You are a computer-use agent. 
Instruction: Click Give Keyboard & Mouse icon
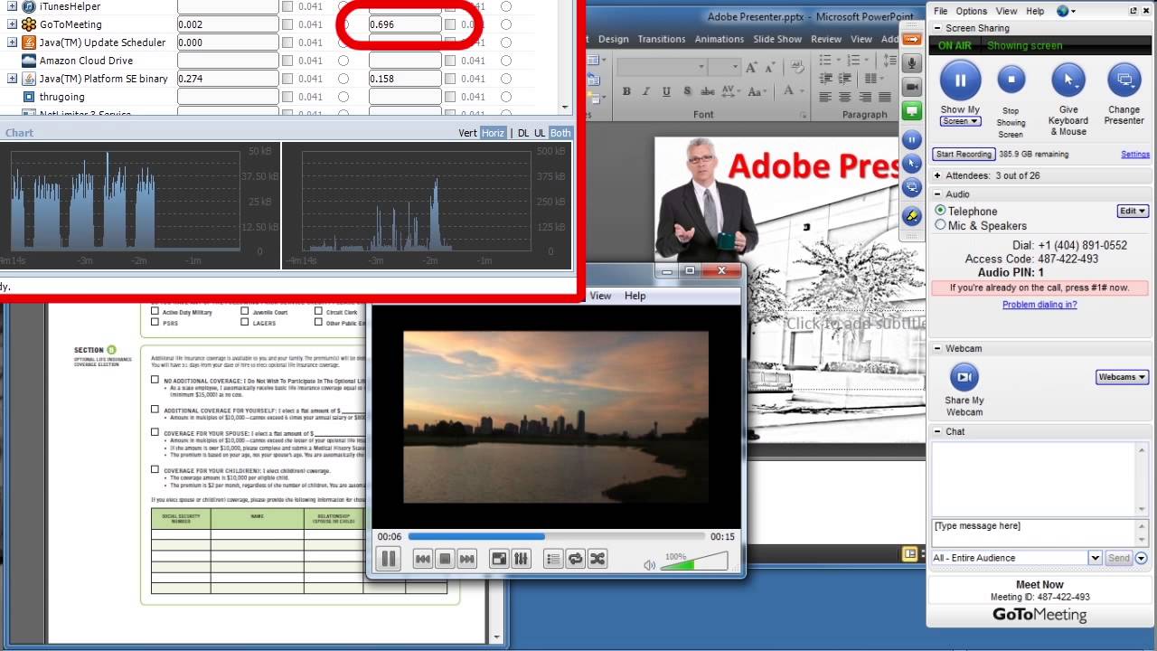click(1068, 80)
